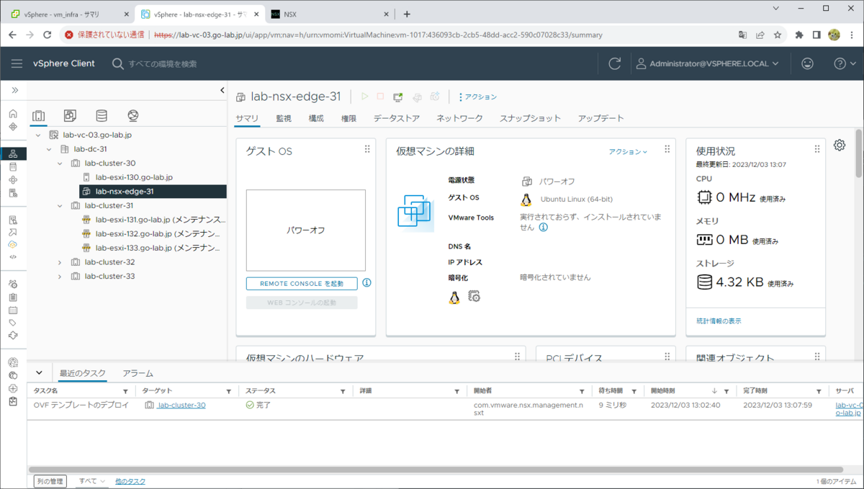
Task: Switch to the ネットワーク tab
Action: [459, 118]
